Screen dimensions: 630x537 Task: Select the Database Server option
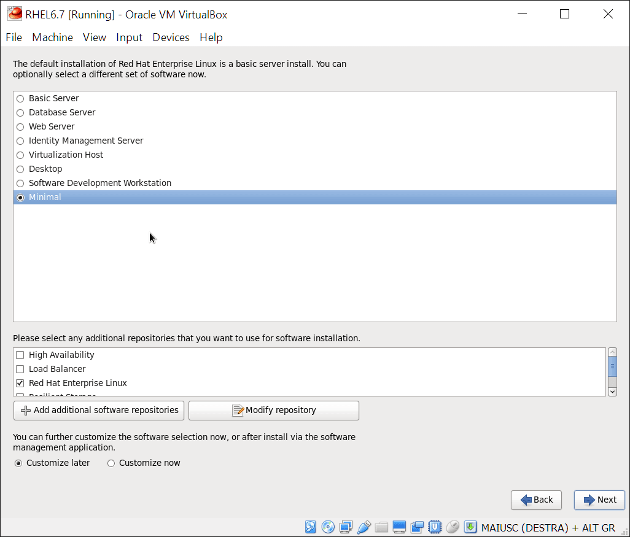point(20,113)
